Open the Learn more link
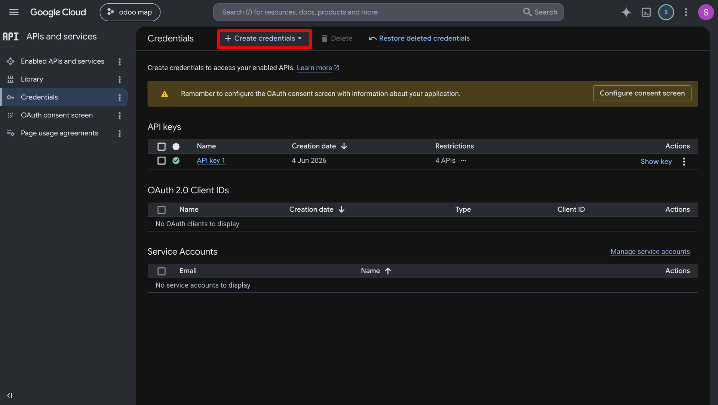 tap(318, 68)
